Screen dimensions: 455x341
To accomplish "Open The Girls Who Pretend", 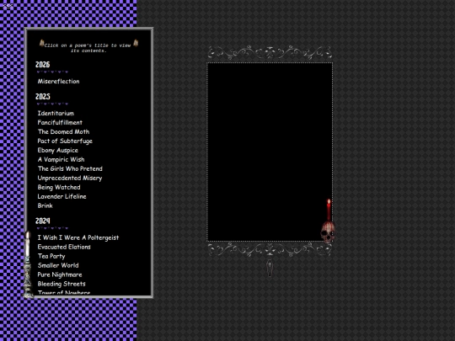I will pos(70,168).
